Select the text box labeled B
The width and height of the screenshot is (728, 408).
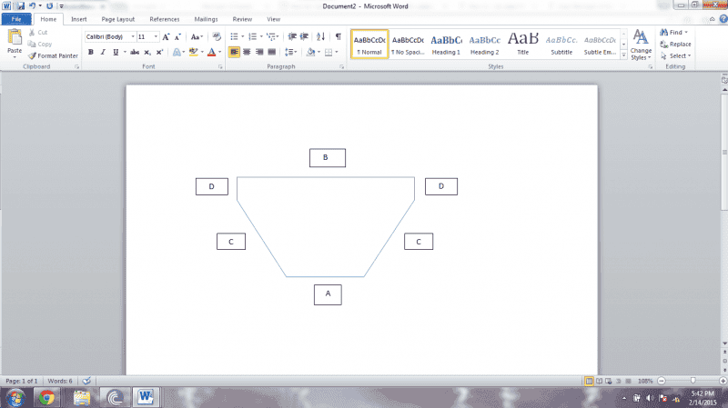coord(328,157)
